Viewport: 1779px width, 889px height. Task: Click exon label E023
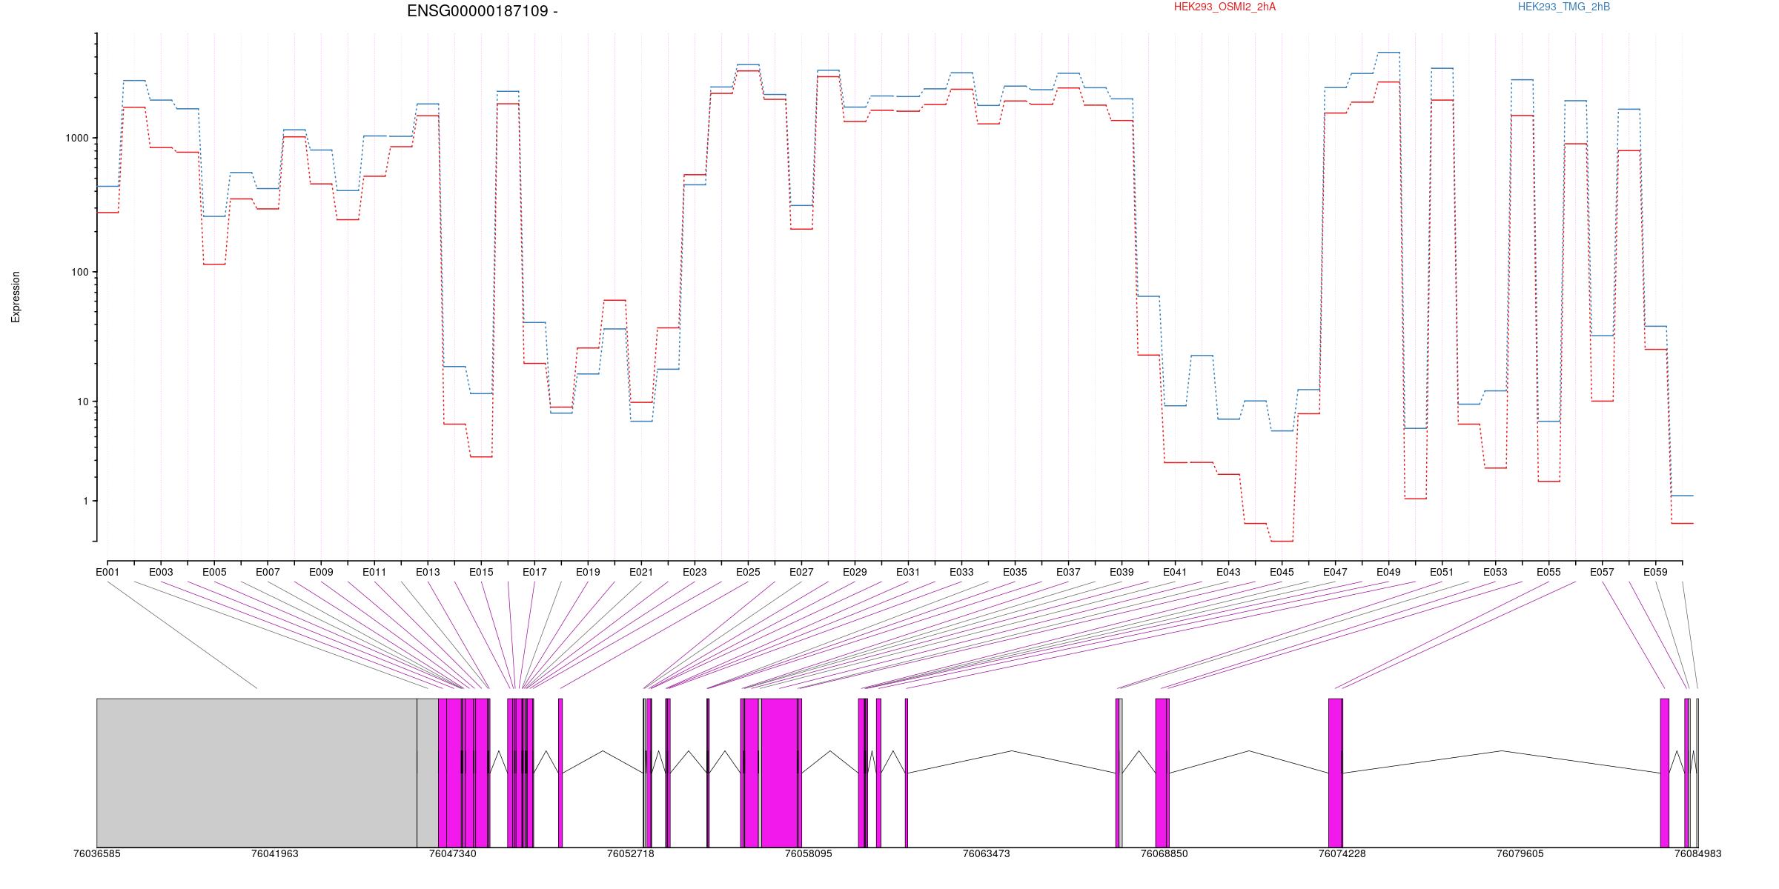(x=695, y=572)
